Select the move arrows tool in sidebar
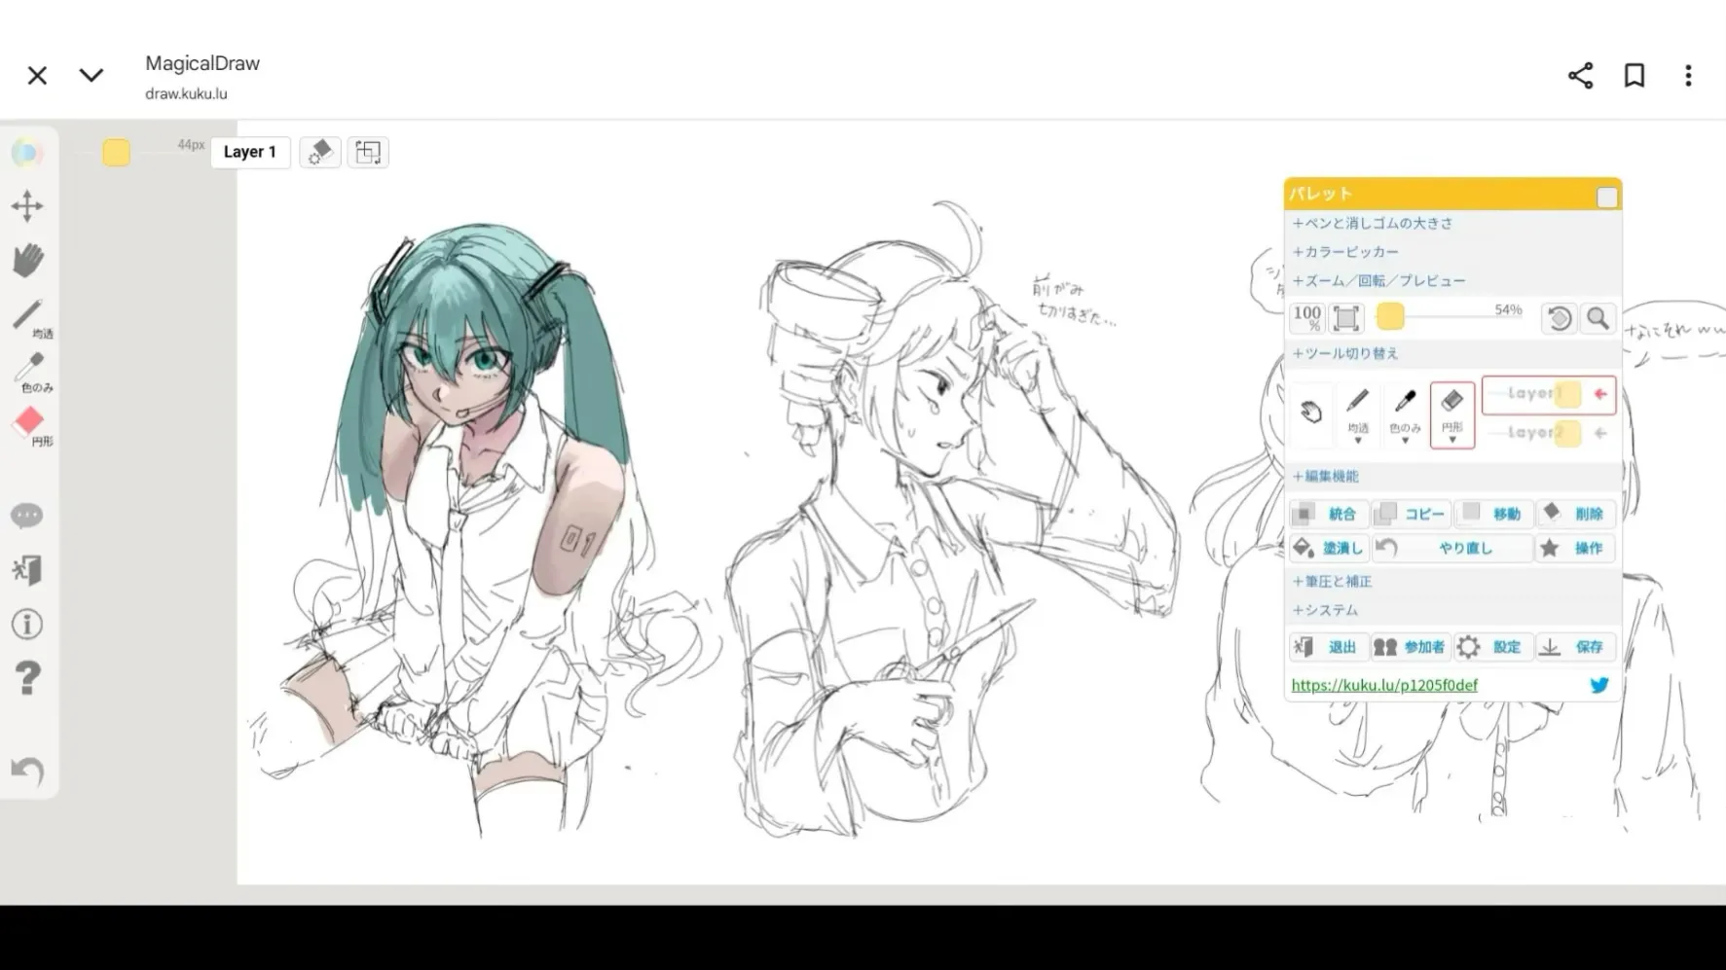This screenshot has height=970, width=1726. (x=27, y=206)
